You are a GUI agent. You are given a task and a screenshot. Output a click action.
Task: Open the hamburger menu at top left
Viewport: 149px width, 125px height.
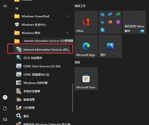(5, 6)
